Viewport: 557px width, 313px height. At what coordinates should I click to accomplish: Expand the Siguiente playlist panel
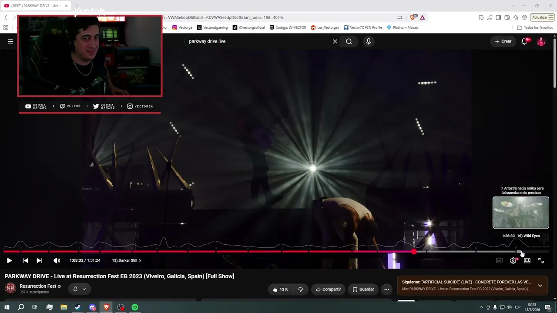540,286
